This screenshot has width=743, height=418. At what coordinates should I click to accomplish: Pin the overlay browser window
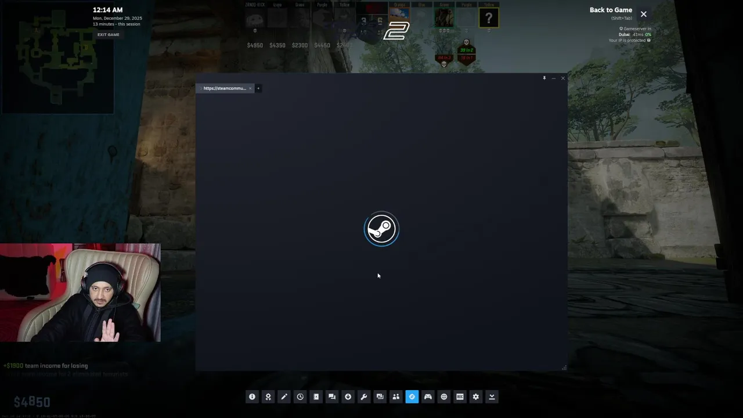[x=544, y=78]
